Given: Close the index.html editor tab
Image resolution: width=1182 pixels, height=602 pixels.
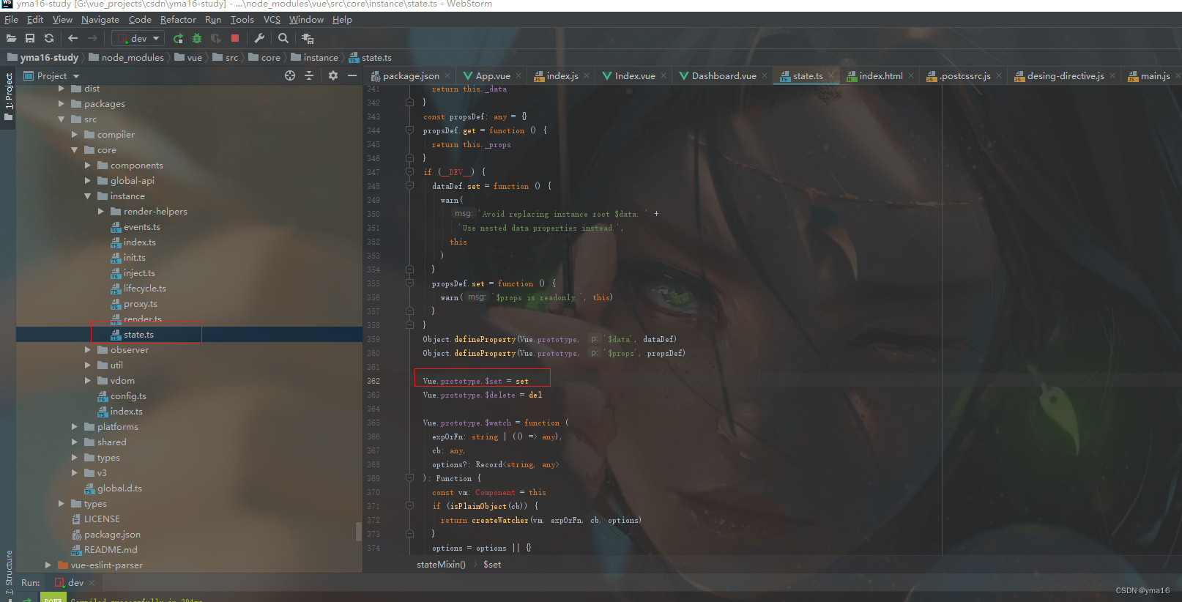Looking at the screenshot, I should [911, 75].
